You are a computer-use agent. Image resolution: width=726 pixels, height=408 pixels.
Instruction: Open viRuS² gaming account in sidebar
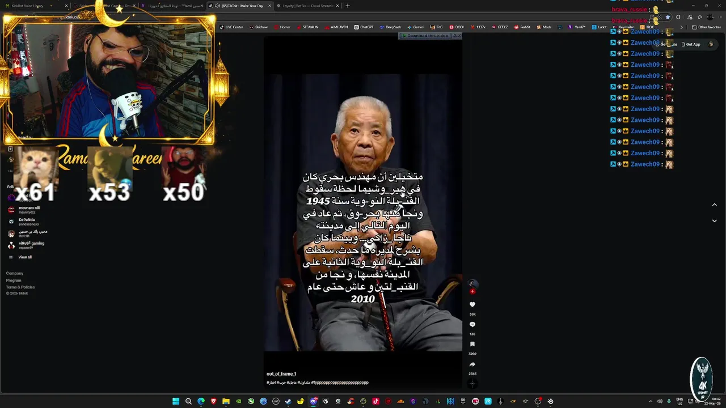pyautogui.click(x=26, y=245)
